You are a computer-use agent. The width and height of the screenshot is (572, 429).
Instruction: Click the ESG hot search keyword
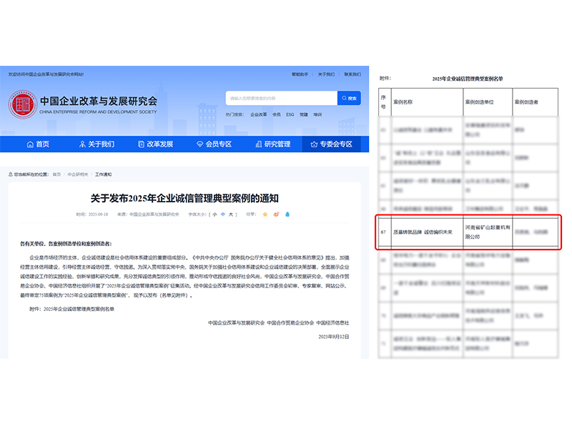(290, 114)
